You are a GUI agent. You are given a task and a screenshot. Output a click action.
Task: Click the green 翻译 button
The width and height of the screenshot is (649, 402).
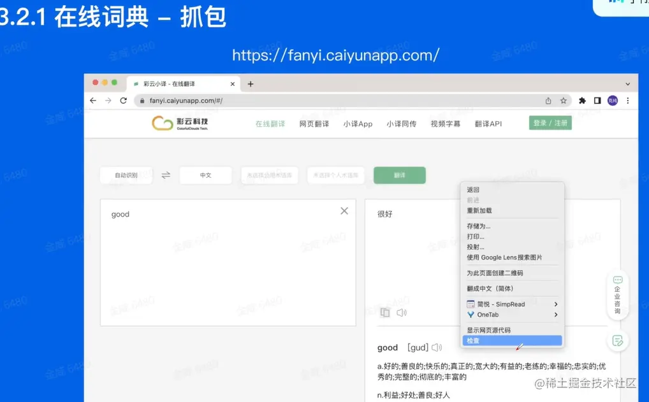click(400, 175)
